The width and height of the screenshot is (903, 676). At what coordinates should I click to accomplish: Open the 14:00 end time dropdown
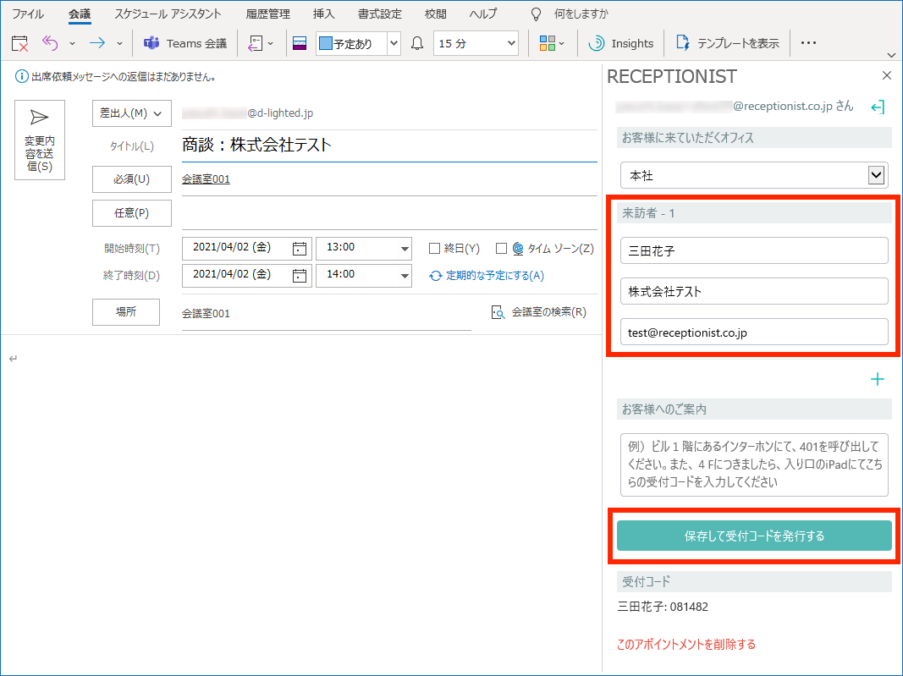point(405,276)
